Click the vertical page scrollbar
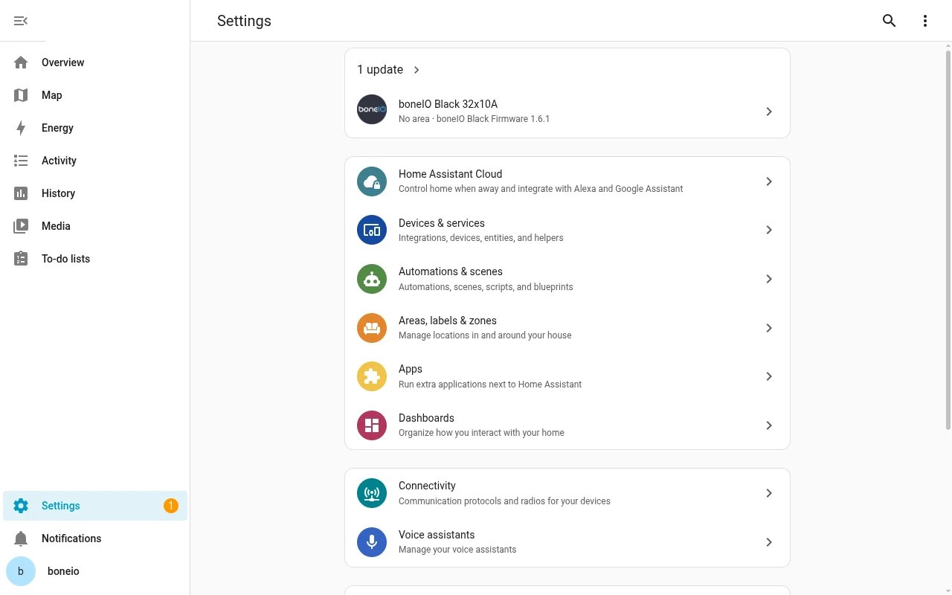The image size is (952, 595). [x=948, y=239]
